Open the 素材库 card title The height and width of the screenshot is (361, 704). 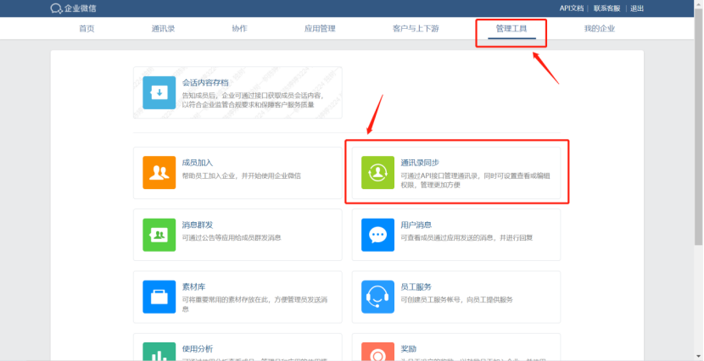pyautogui.click(x=193, y=286)
